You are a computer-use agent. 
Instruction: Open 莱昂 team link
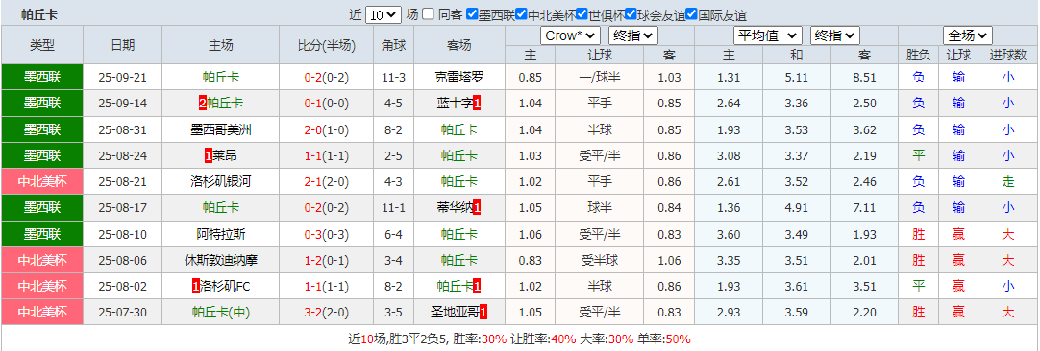click(x=226, y=156)
